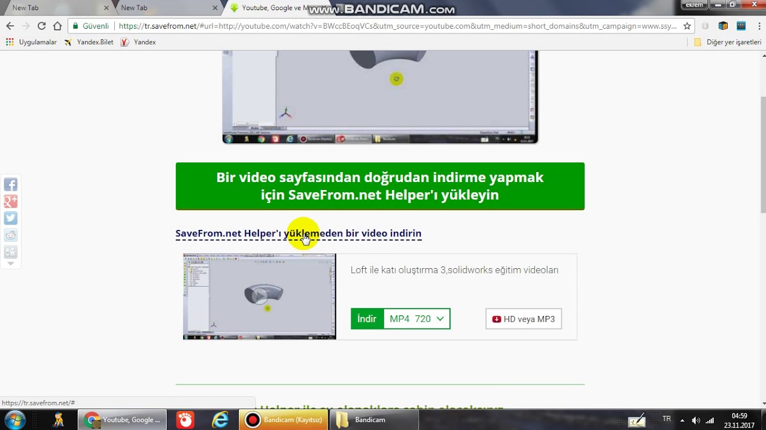Open the character icon pinned on taskbar
Image resolution: width=766 pixels, height=430 pixels.
[59, 420]
